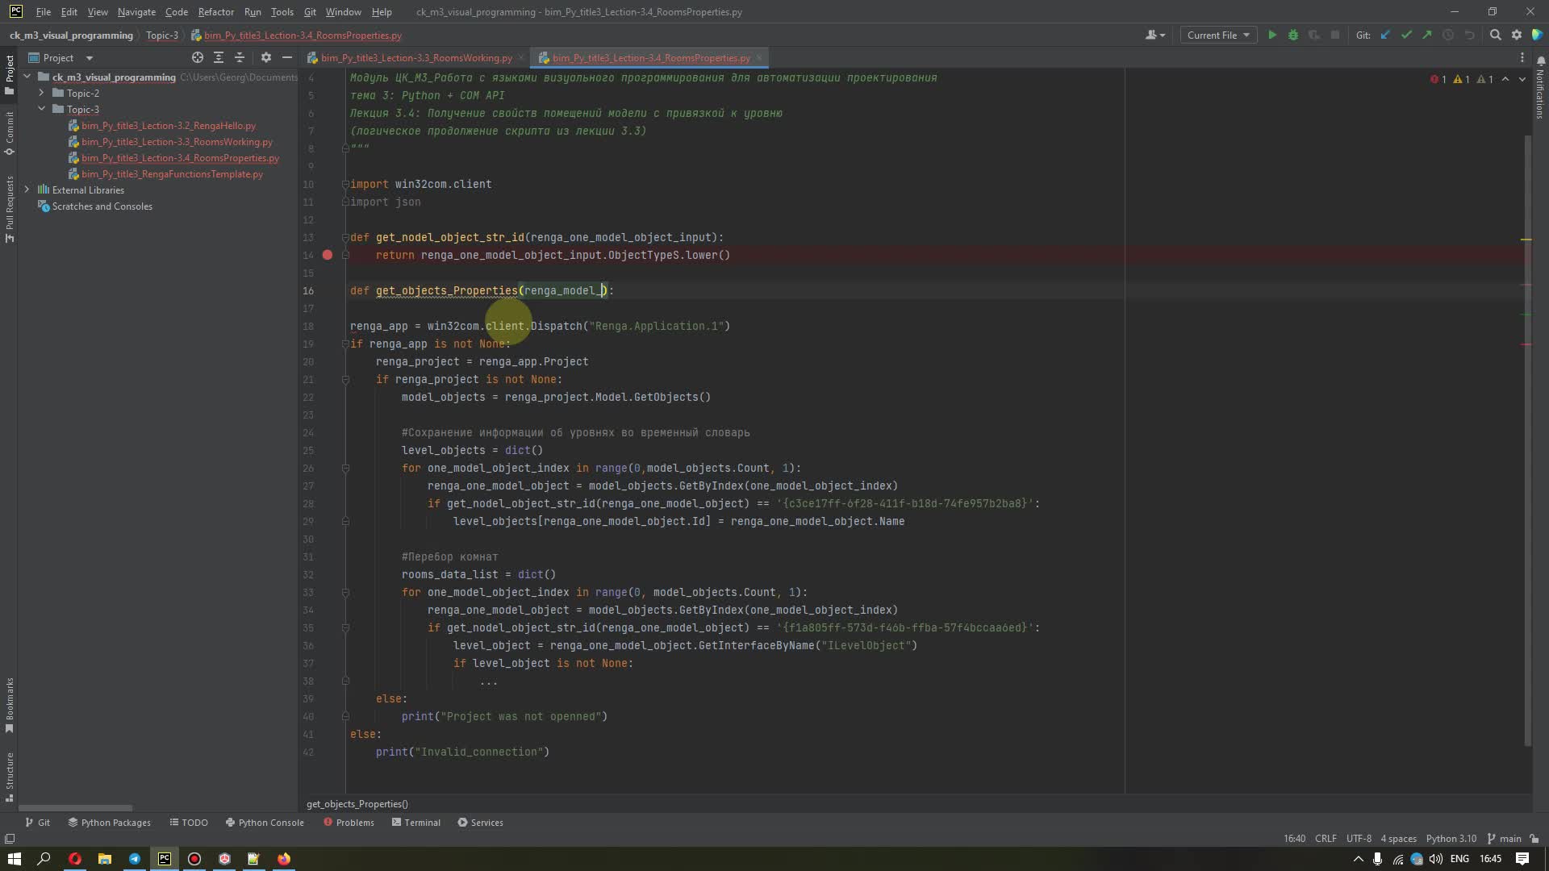The height and width of the screenshot is (871, 1549).
Task: Expand all in Project panel
Action: click(219, 57)
